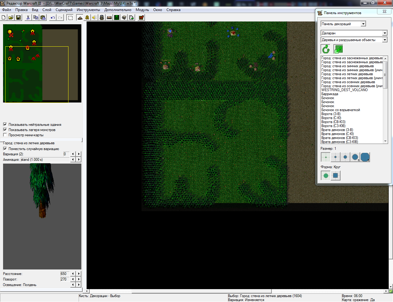Open the Вид menu

35,10
